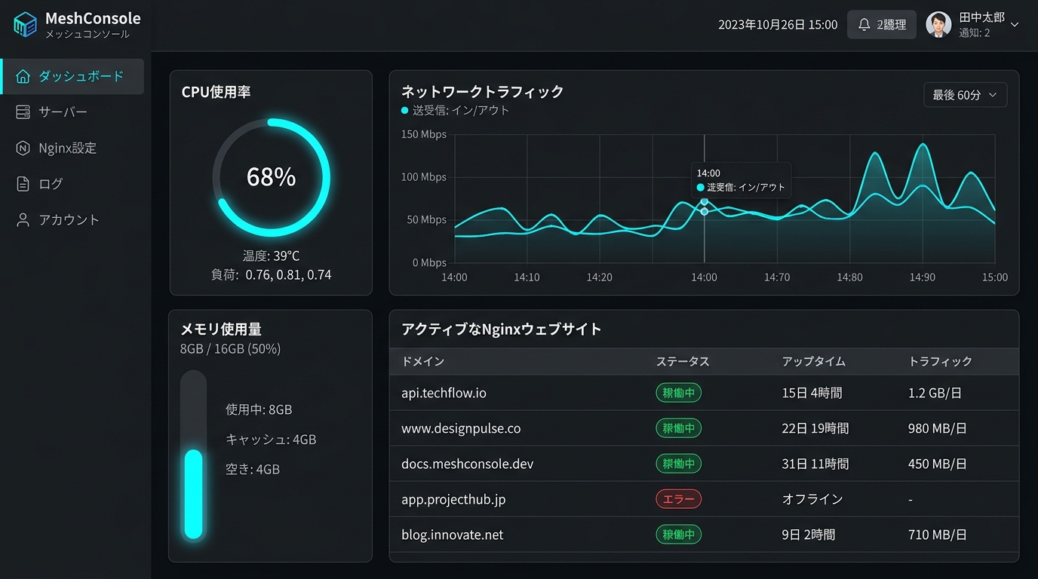This screenshot has height=579, width=1038.
Task: Click the memory usage vertical bar
Action: tap(194, 455)
